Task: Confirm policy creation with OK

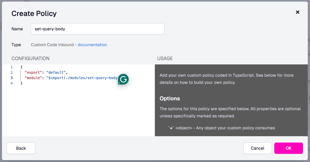Action: click(x=289, y=148)
